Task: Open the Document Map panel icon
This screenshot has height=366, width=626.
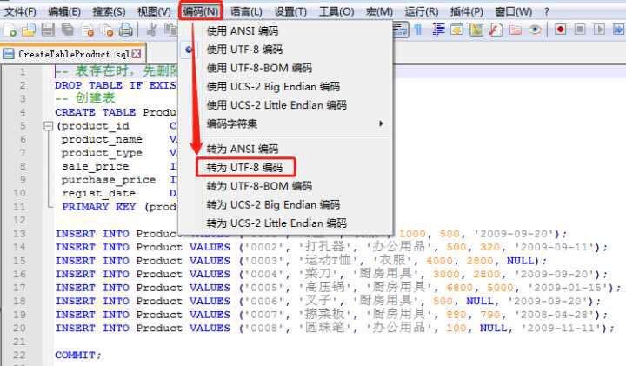Action: [476, 30]
